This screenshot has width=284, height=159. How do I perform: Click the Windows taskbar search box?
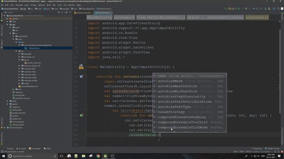tap(32, 156)
